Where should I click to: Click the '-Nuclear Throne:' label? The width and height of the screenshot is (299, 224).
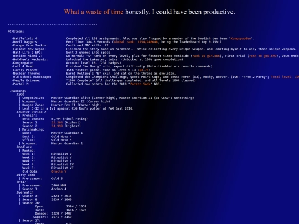(x=26, y=74)
